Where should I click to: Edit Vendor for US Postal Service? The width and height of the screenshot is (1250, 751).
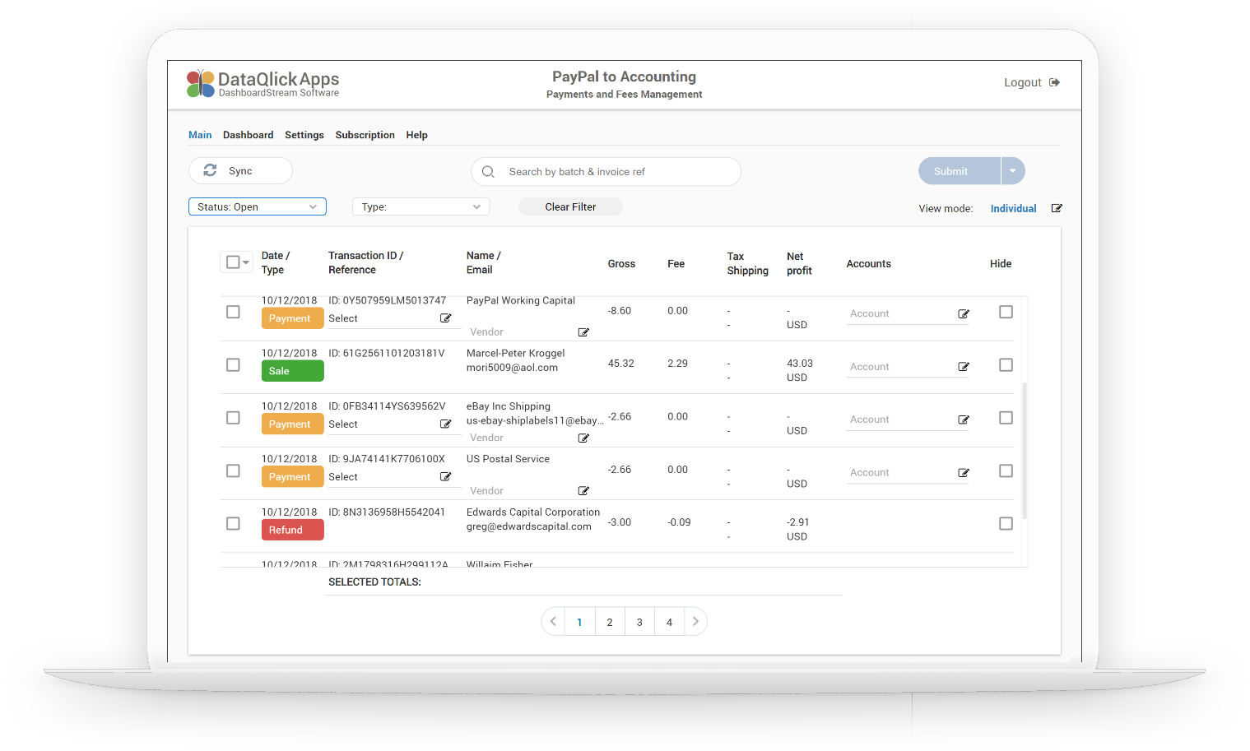(x=583, y=491)
